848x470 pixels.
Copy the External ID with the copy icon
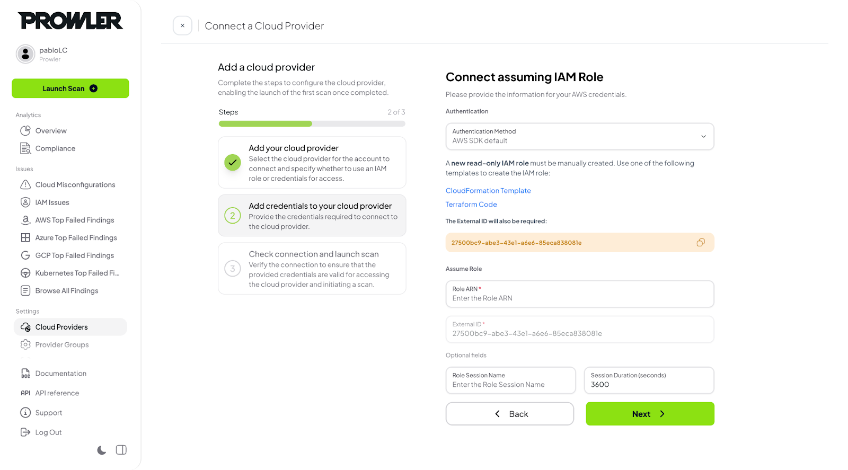(x=701, y=243)
